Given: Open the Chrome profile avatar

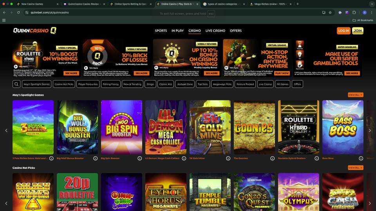Looking at the screenshot, I should point(365,13).
